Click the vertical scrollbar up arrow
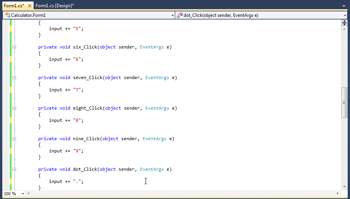Screen dimensions: 350x199 tap(344, 29)
